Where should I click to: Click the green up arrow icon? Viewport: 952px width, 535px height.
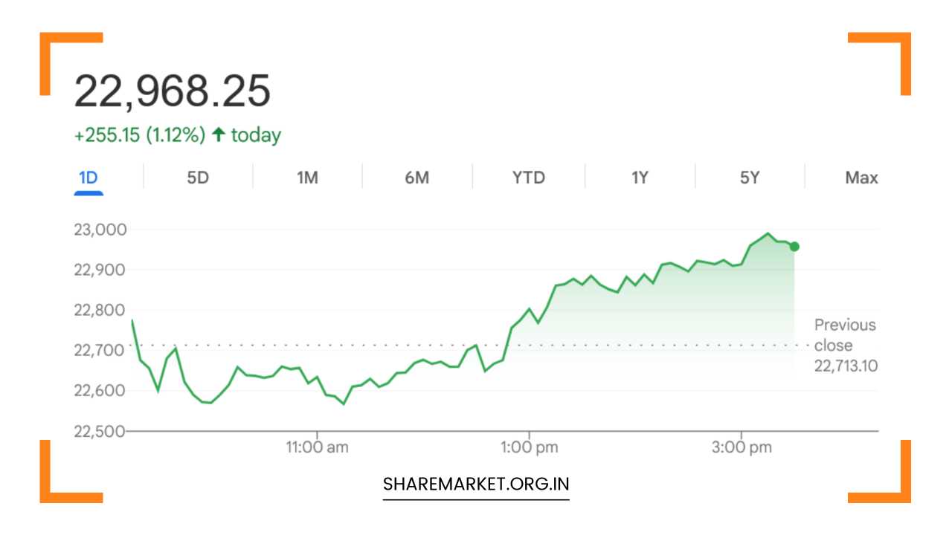(x=218, y=134)
